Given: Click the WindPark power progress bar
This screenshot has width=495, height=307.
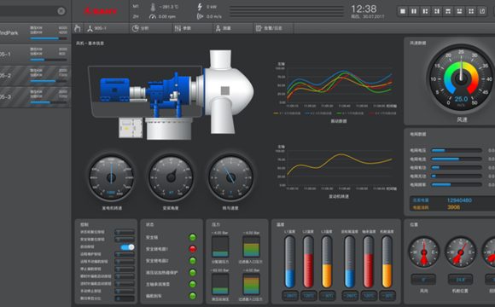Looking at the screenshot, I should [49, 38].
